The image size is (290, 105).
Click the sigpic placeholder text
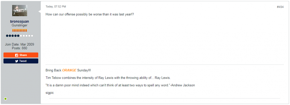(50, 93)
